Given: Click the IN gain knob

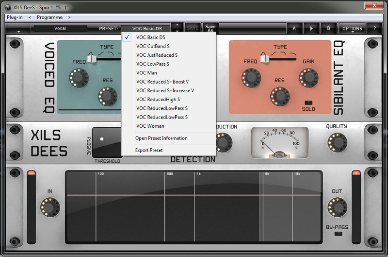Looking at the screenshot, I should click(x=50, y=207).
